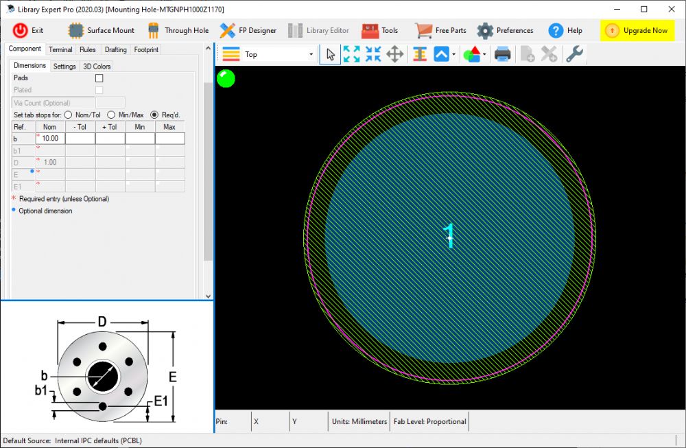Click the D Nom field showing 1.00
Viewport: 686px width, 448px height.
(x=50, y=163)
